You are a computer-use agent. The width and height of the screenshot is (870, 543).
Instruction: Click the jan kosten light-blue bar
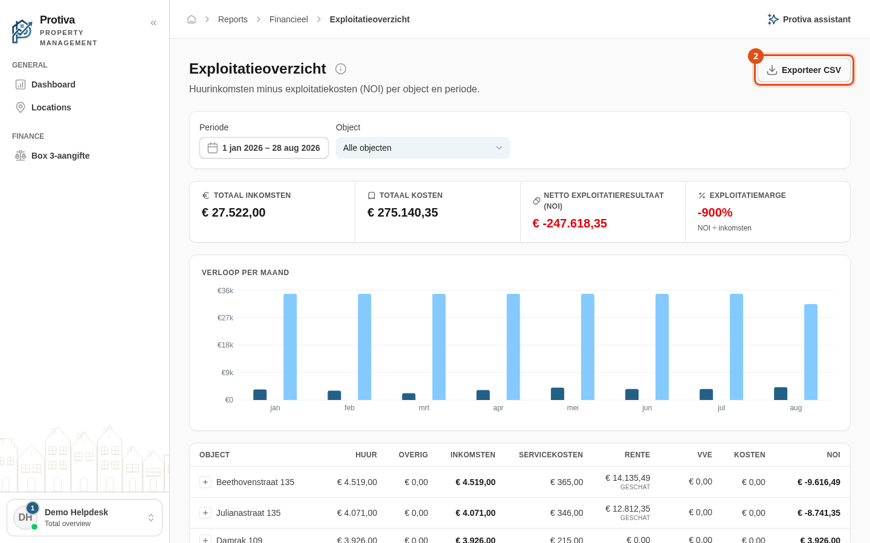pyautogui.click(x=290, y=347)
